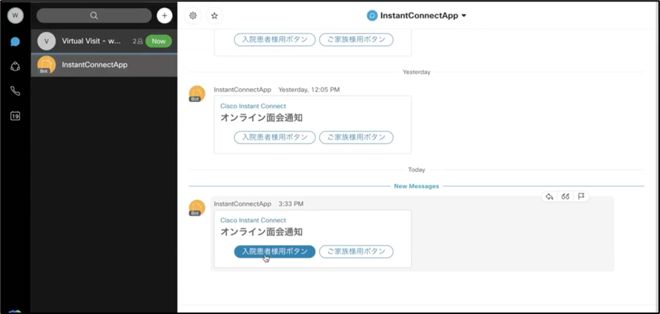Click InstantConnectApp sender name at 3:33 PM
660x314 pixels.
point(242,204)
